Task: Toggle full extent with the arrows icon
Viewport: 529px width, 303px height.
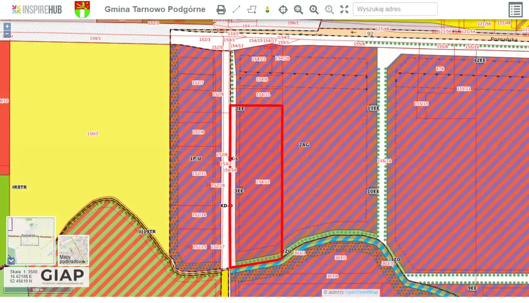Action: [344, 9]
